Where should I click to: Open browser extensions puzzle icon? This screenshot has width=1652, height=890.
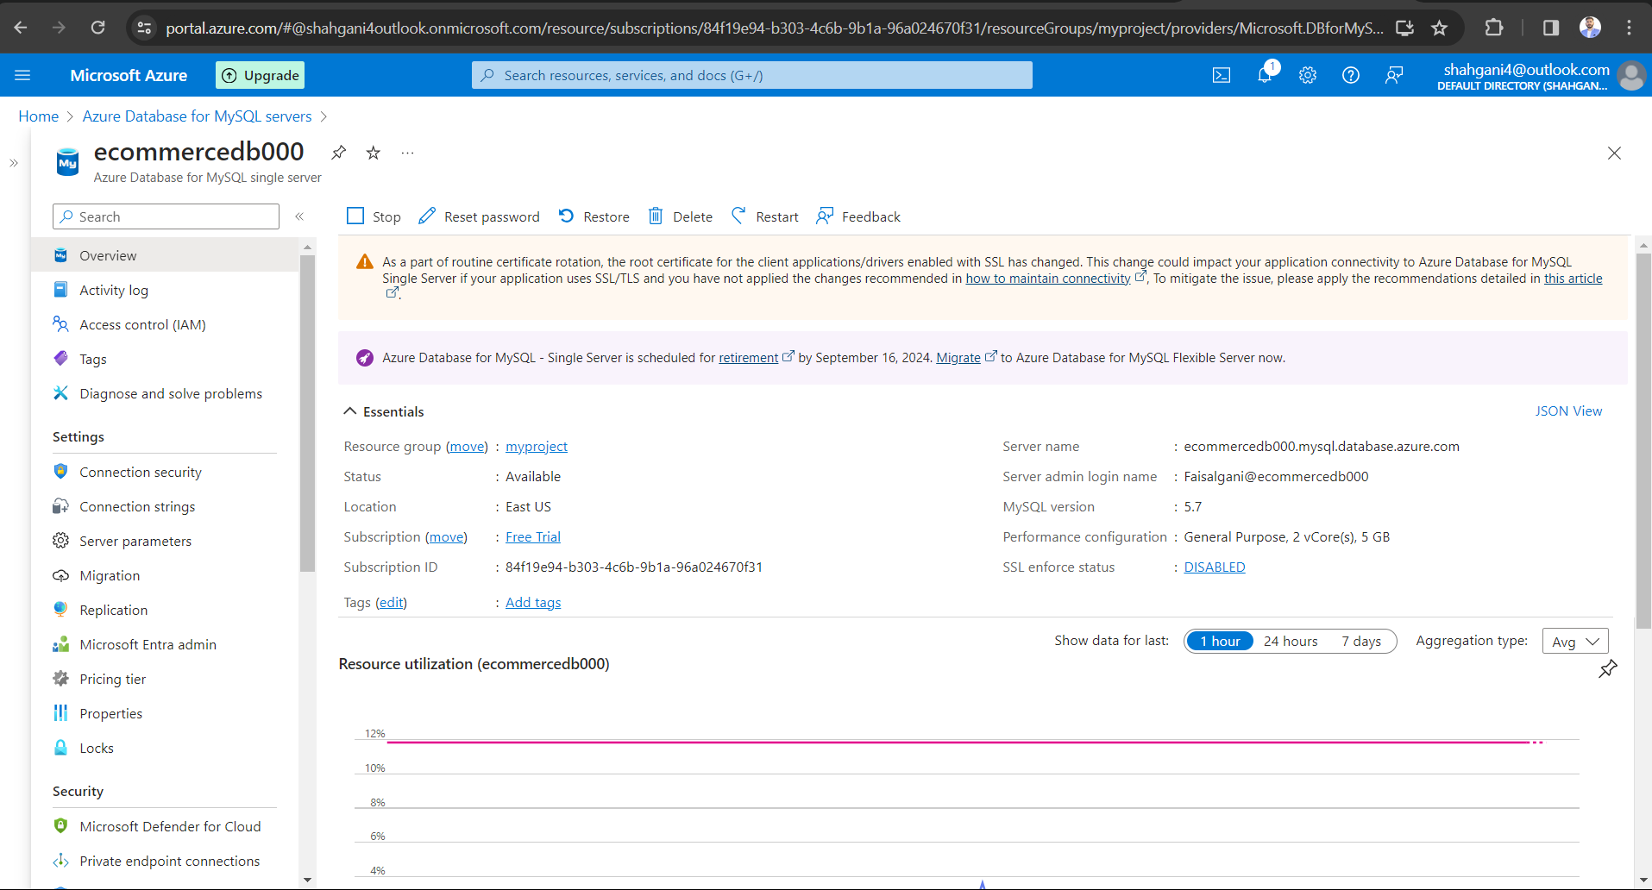tap(1494, 28)
